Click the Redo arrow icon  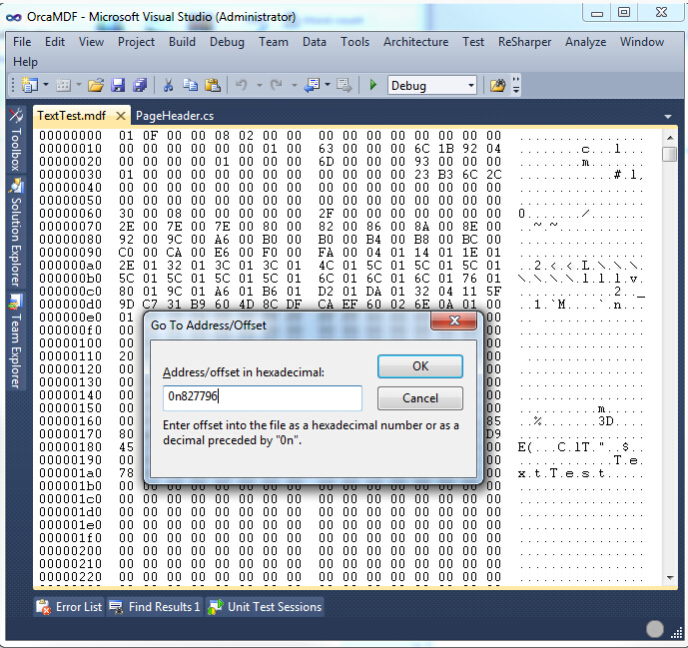pos(276,85)
